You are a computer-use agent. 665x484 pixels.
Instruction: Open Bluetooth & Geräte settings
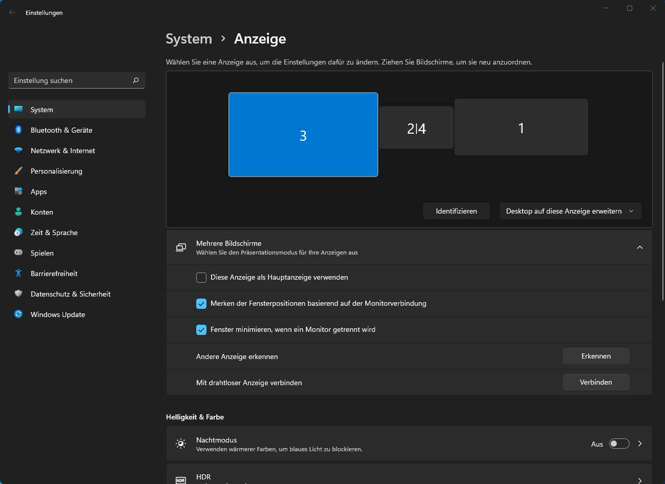(x=77, y=130)
